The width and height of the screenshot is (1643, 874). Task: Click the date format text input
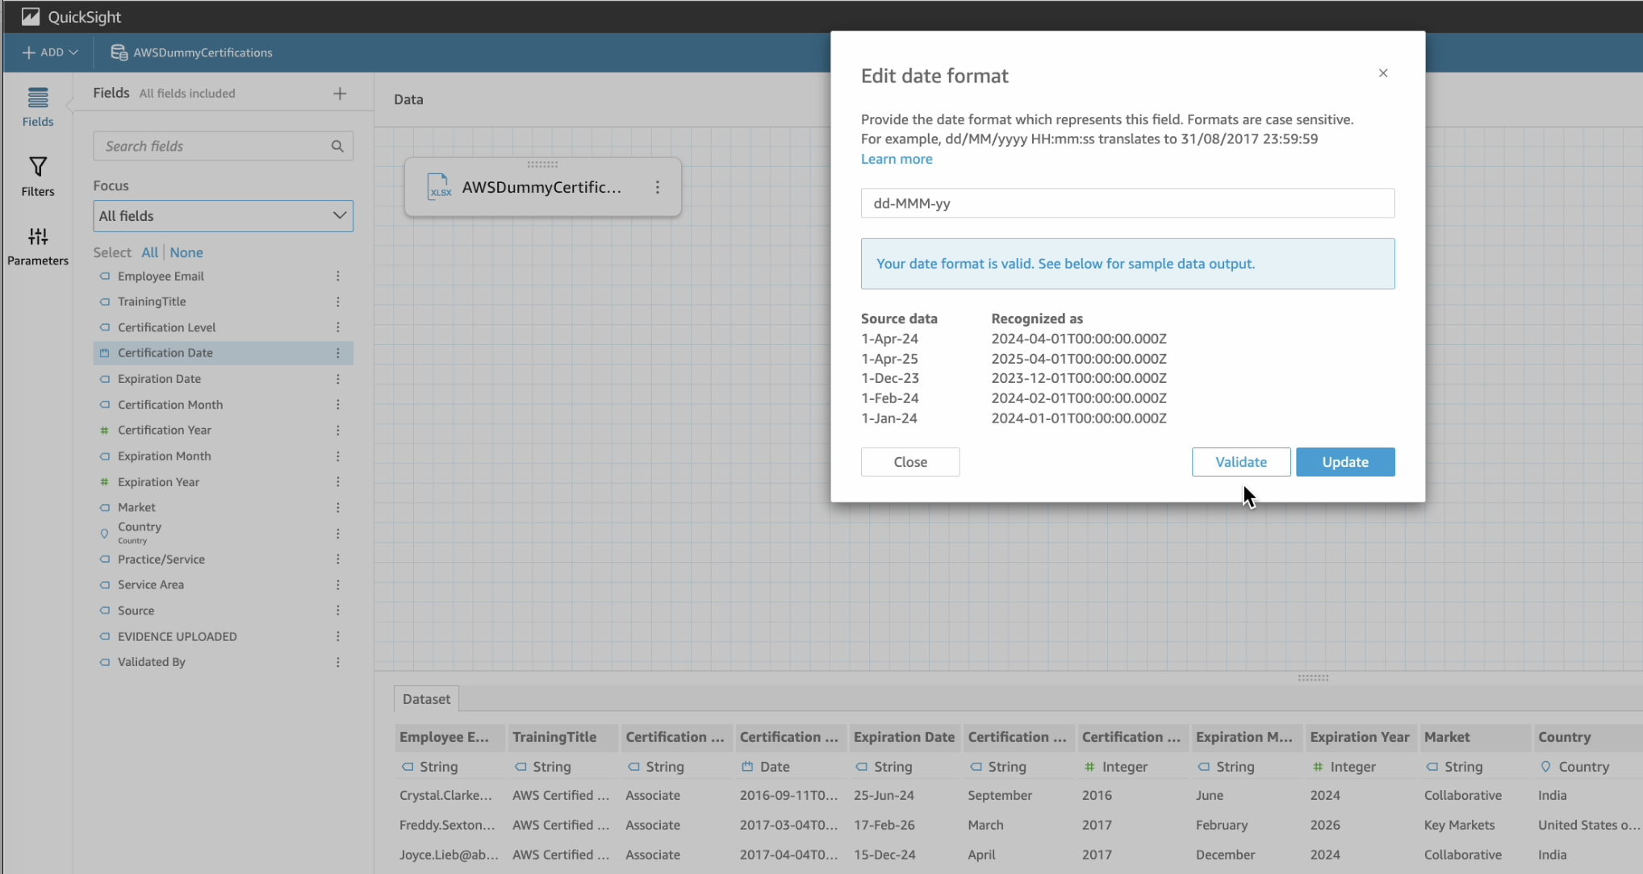point(1127,203)
